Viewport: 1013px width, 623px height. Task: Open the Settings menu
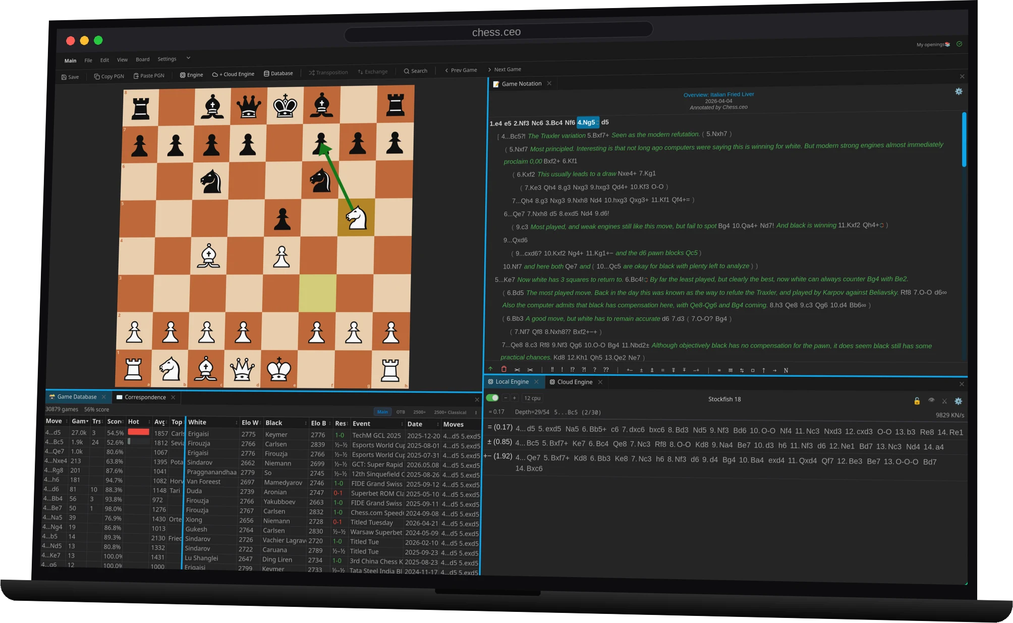tap(167, 59)
